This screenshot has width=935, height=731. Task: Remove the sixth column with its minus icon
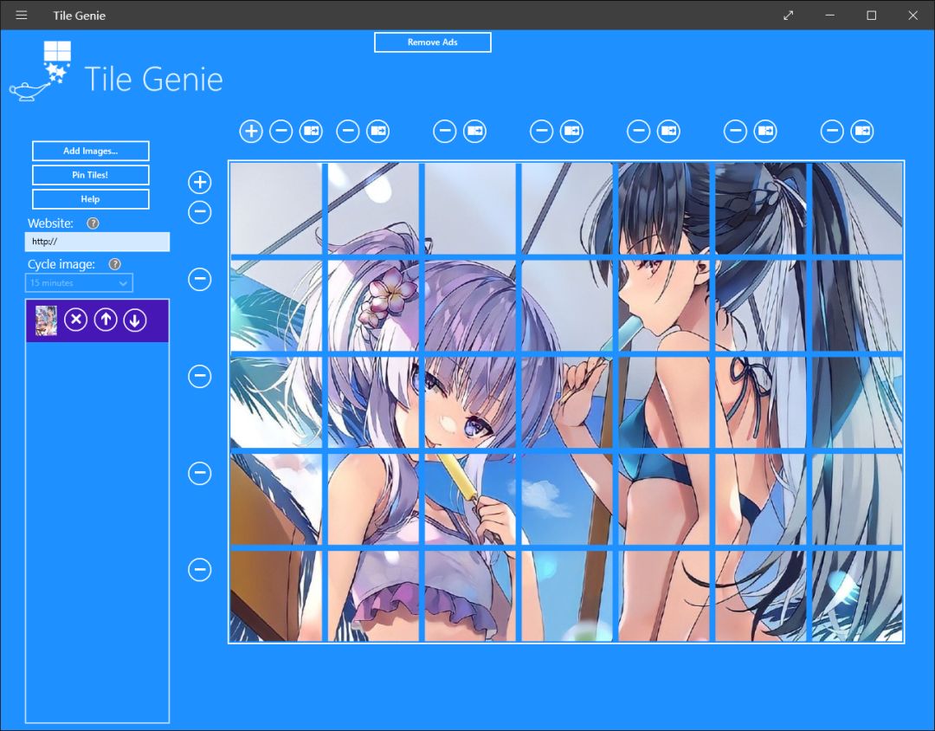(x=735, y=131)
